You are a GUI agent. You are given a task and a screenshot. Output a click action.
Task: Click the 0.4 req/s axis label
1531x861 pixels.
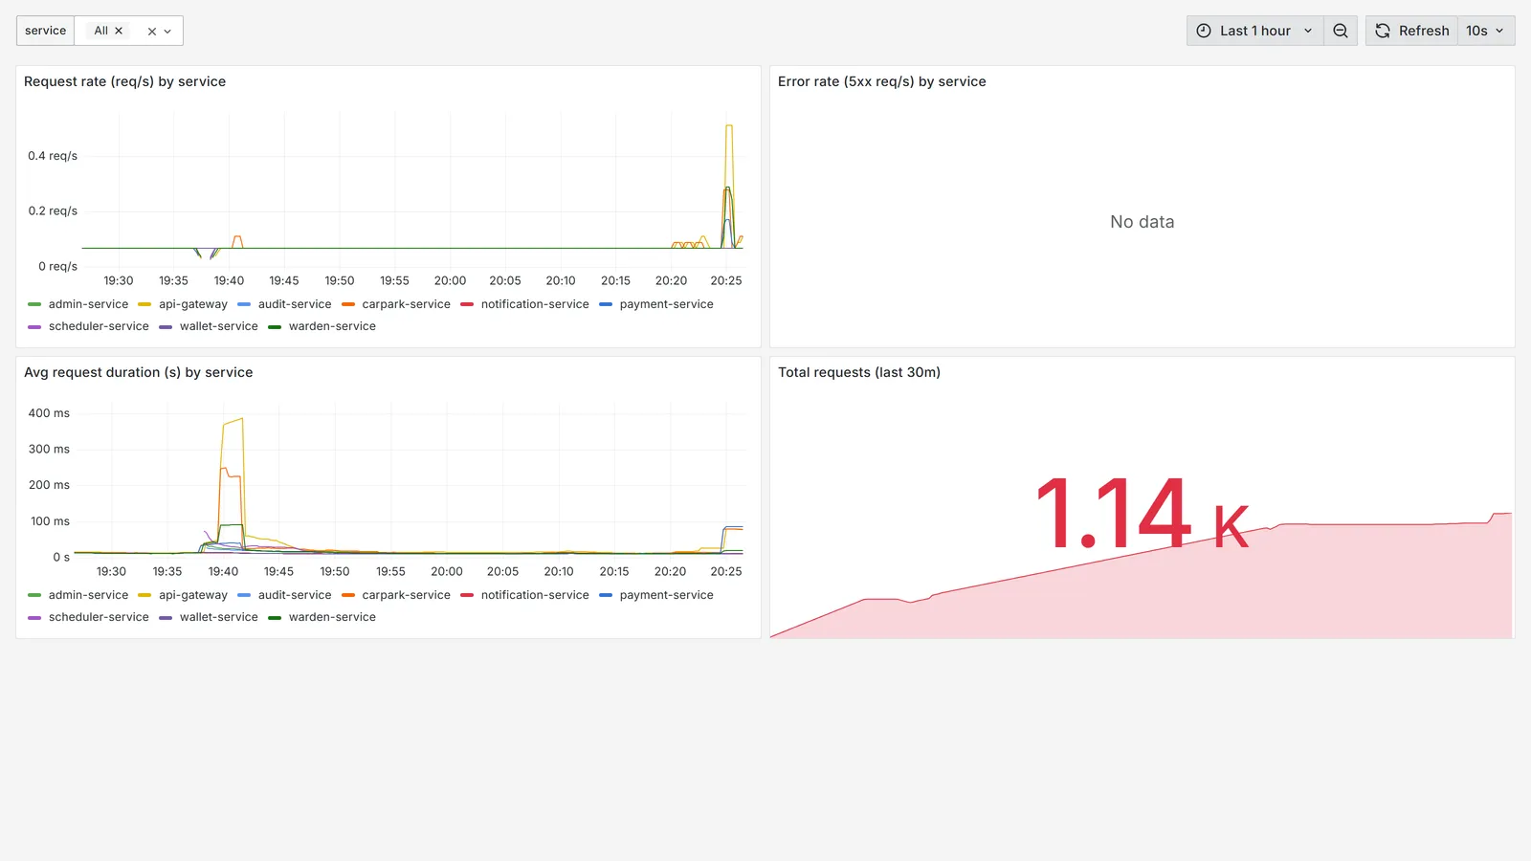click(53, 156)
